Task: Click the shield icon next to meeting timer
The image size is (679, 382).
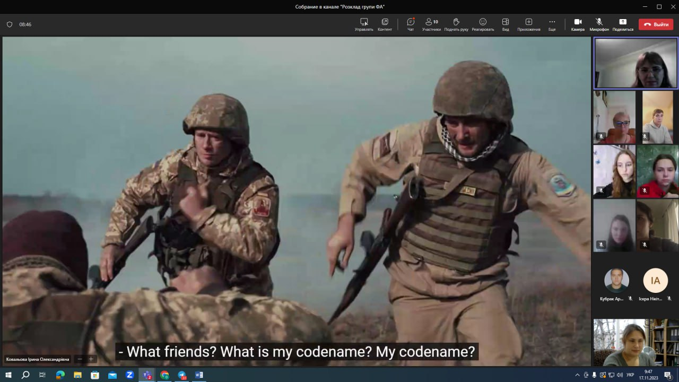Action: pos(10,24)
